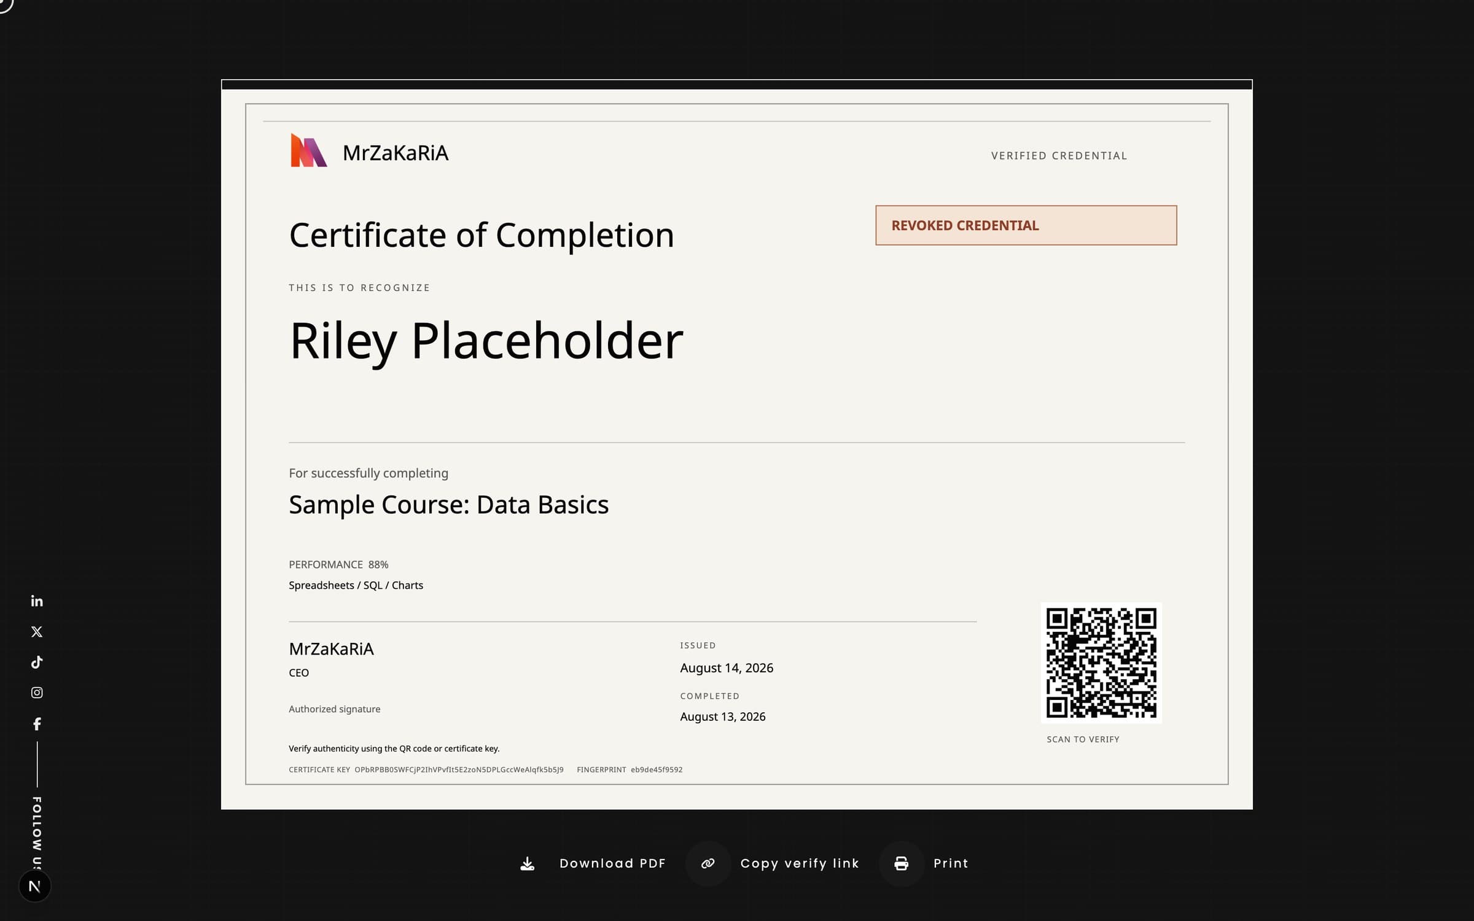Click the signer name MrZaKaRiA above CEO
Screen dimensions: 1474x921
[331, 649]
